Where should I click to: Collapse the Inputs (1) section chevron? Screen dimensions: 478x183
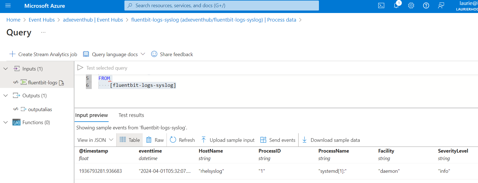[x=6, y=69]
